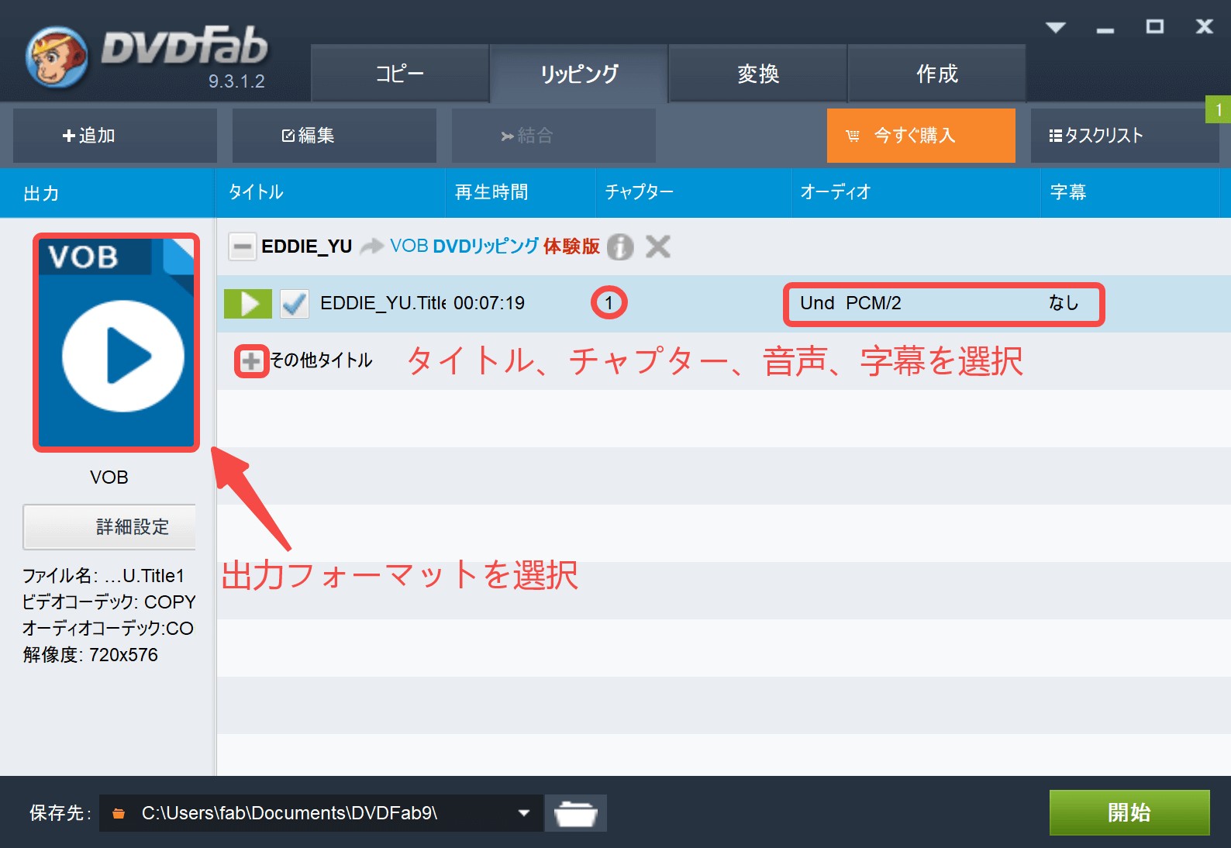Click the 00:07:19 duration value

[x=489, y=303]
